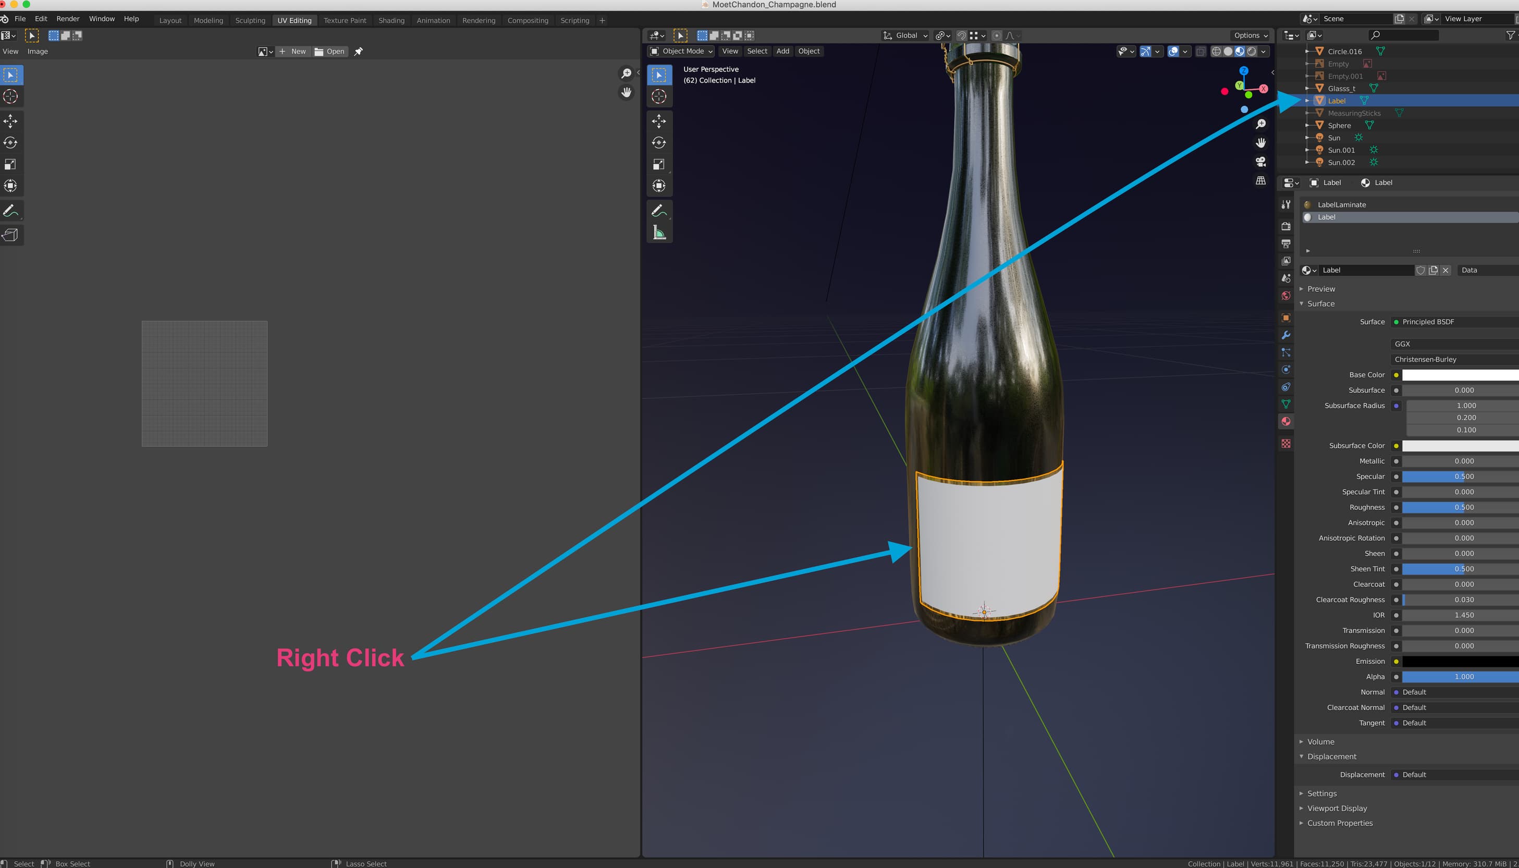The width and height of the screenshot is (1519, 868).
Task: Open the Object properties tab
Action: (x=1286, y=319)
